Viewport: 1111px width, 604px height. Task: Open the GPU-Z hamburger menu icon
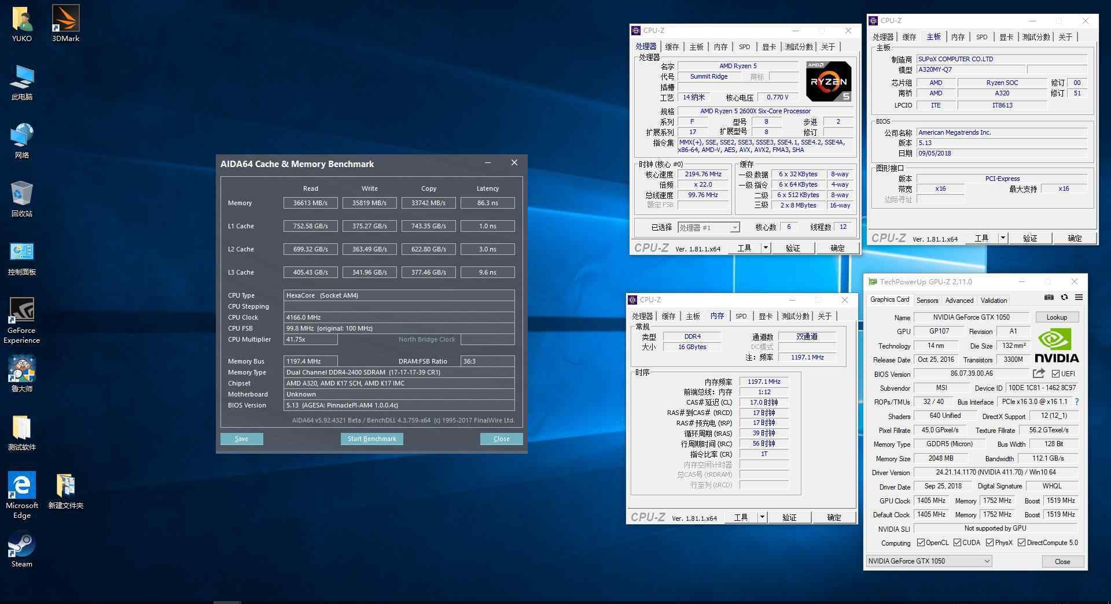[1079, 297]
